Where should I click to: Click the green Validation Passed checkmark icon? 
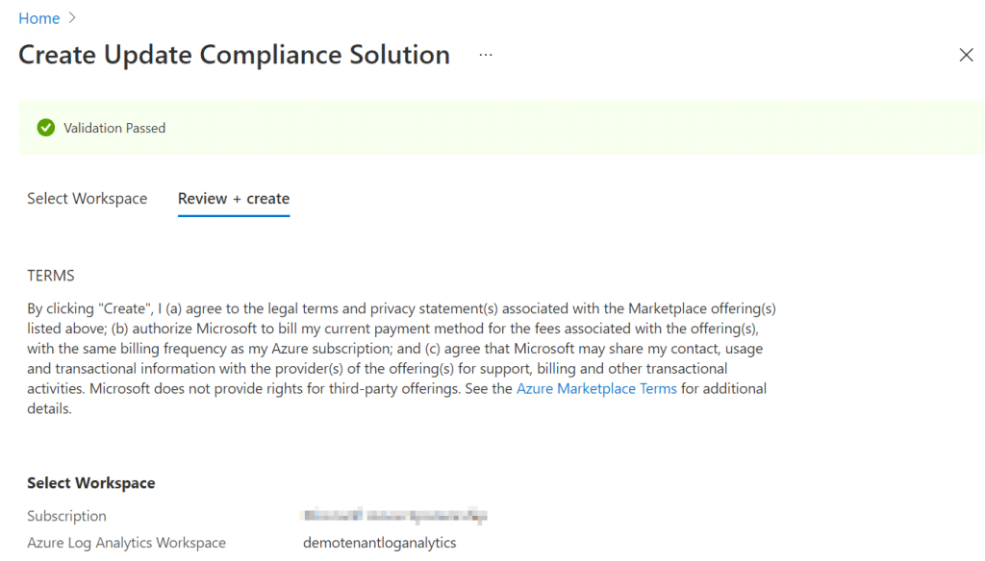pyautogui.click(x=46, y=128)
